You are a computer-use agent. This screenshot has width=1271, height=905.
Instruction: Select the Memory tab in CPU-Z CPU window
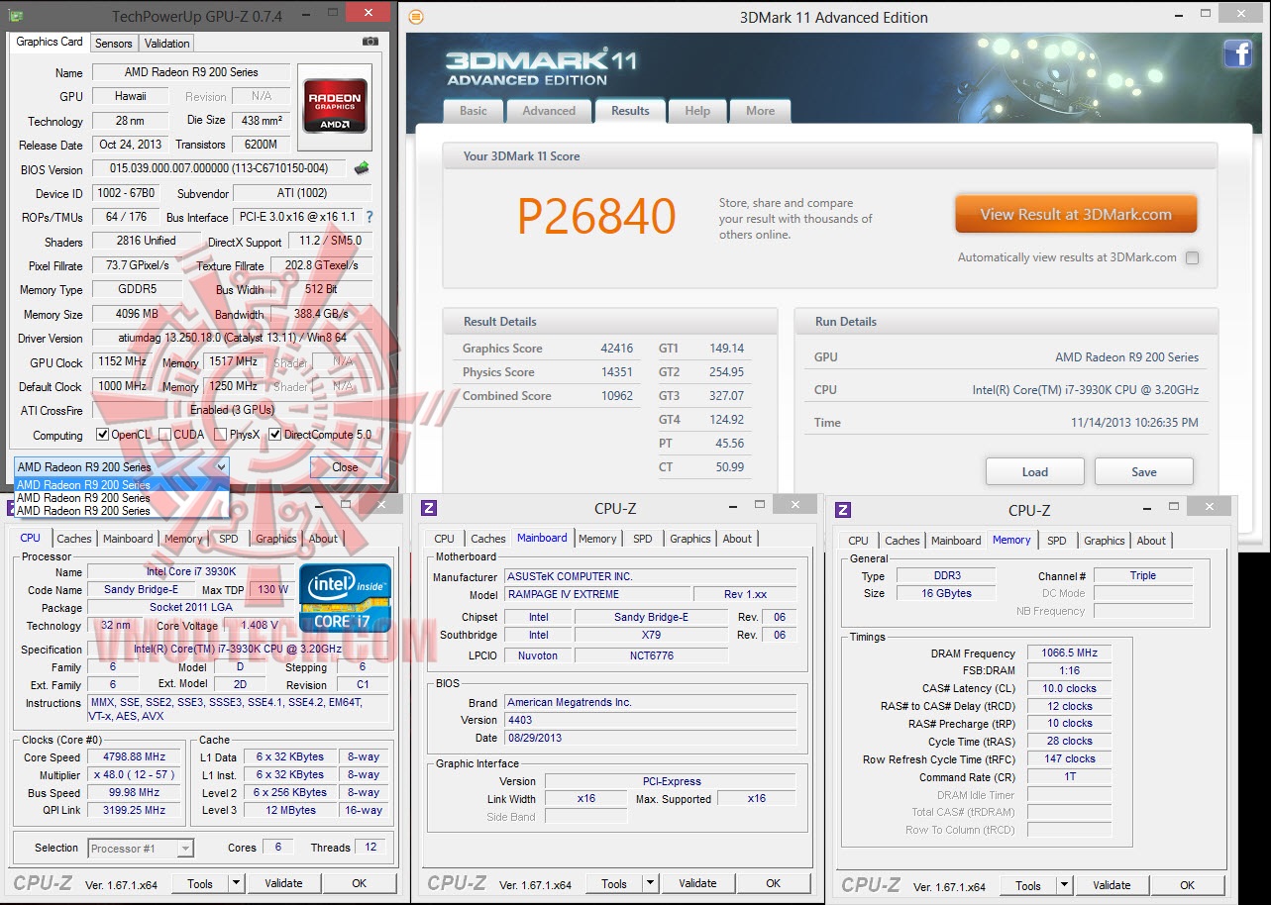183,539
